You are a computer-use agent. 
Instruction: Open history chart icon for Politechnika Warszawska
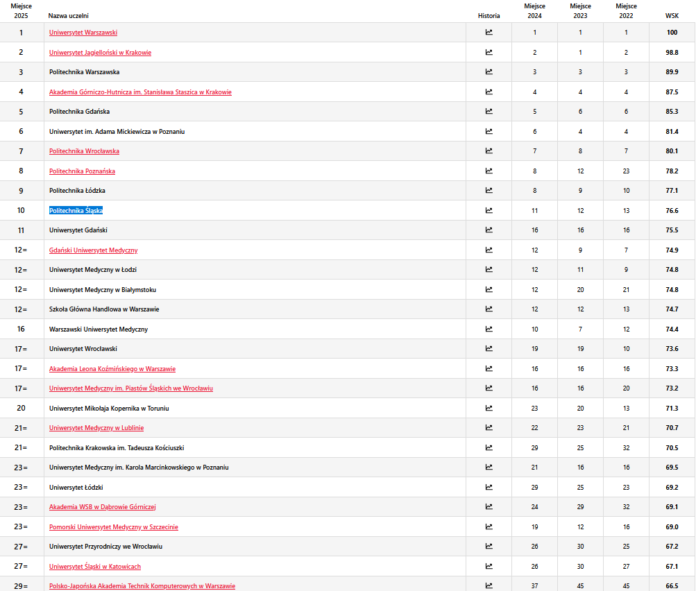[489, 71]
